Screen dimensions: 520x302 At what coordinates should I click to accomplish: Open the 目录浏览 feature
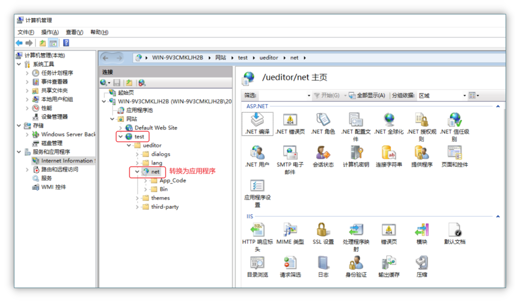[257, 267]
